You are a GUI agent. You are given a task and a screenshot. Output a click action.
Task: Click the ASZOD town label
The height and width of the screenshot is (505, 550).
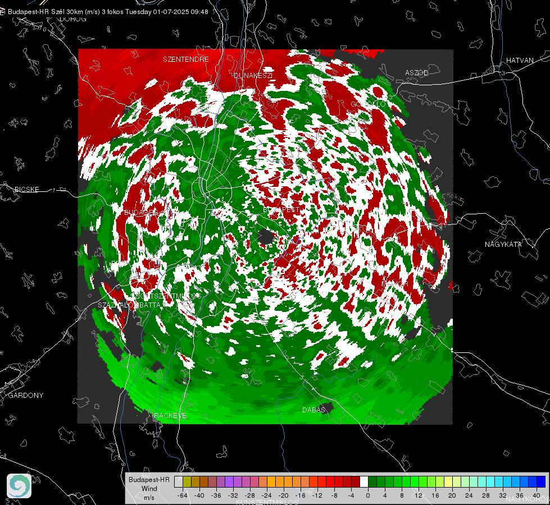point(417,72)
